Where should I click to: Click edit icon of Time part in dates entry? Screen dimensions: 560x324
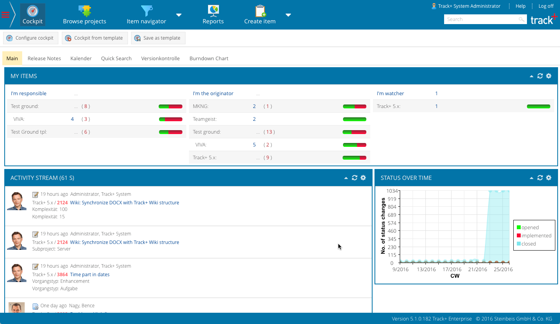point(35,267)
